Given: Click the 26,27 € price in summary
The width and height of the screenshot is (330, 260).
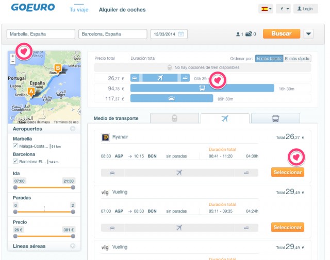Looking at the screenshot, I should [116, 78].
